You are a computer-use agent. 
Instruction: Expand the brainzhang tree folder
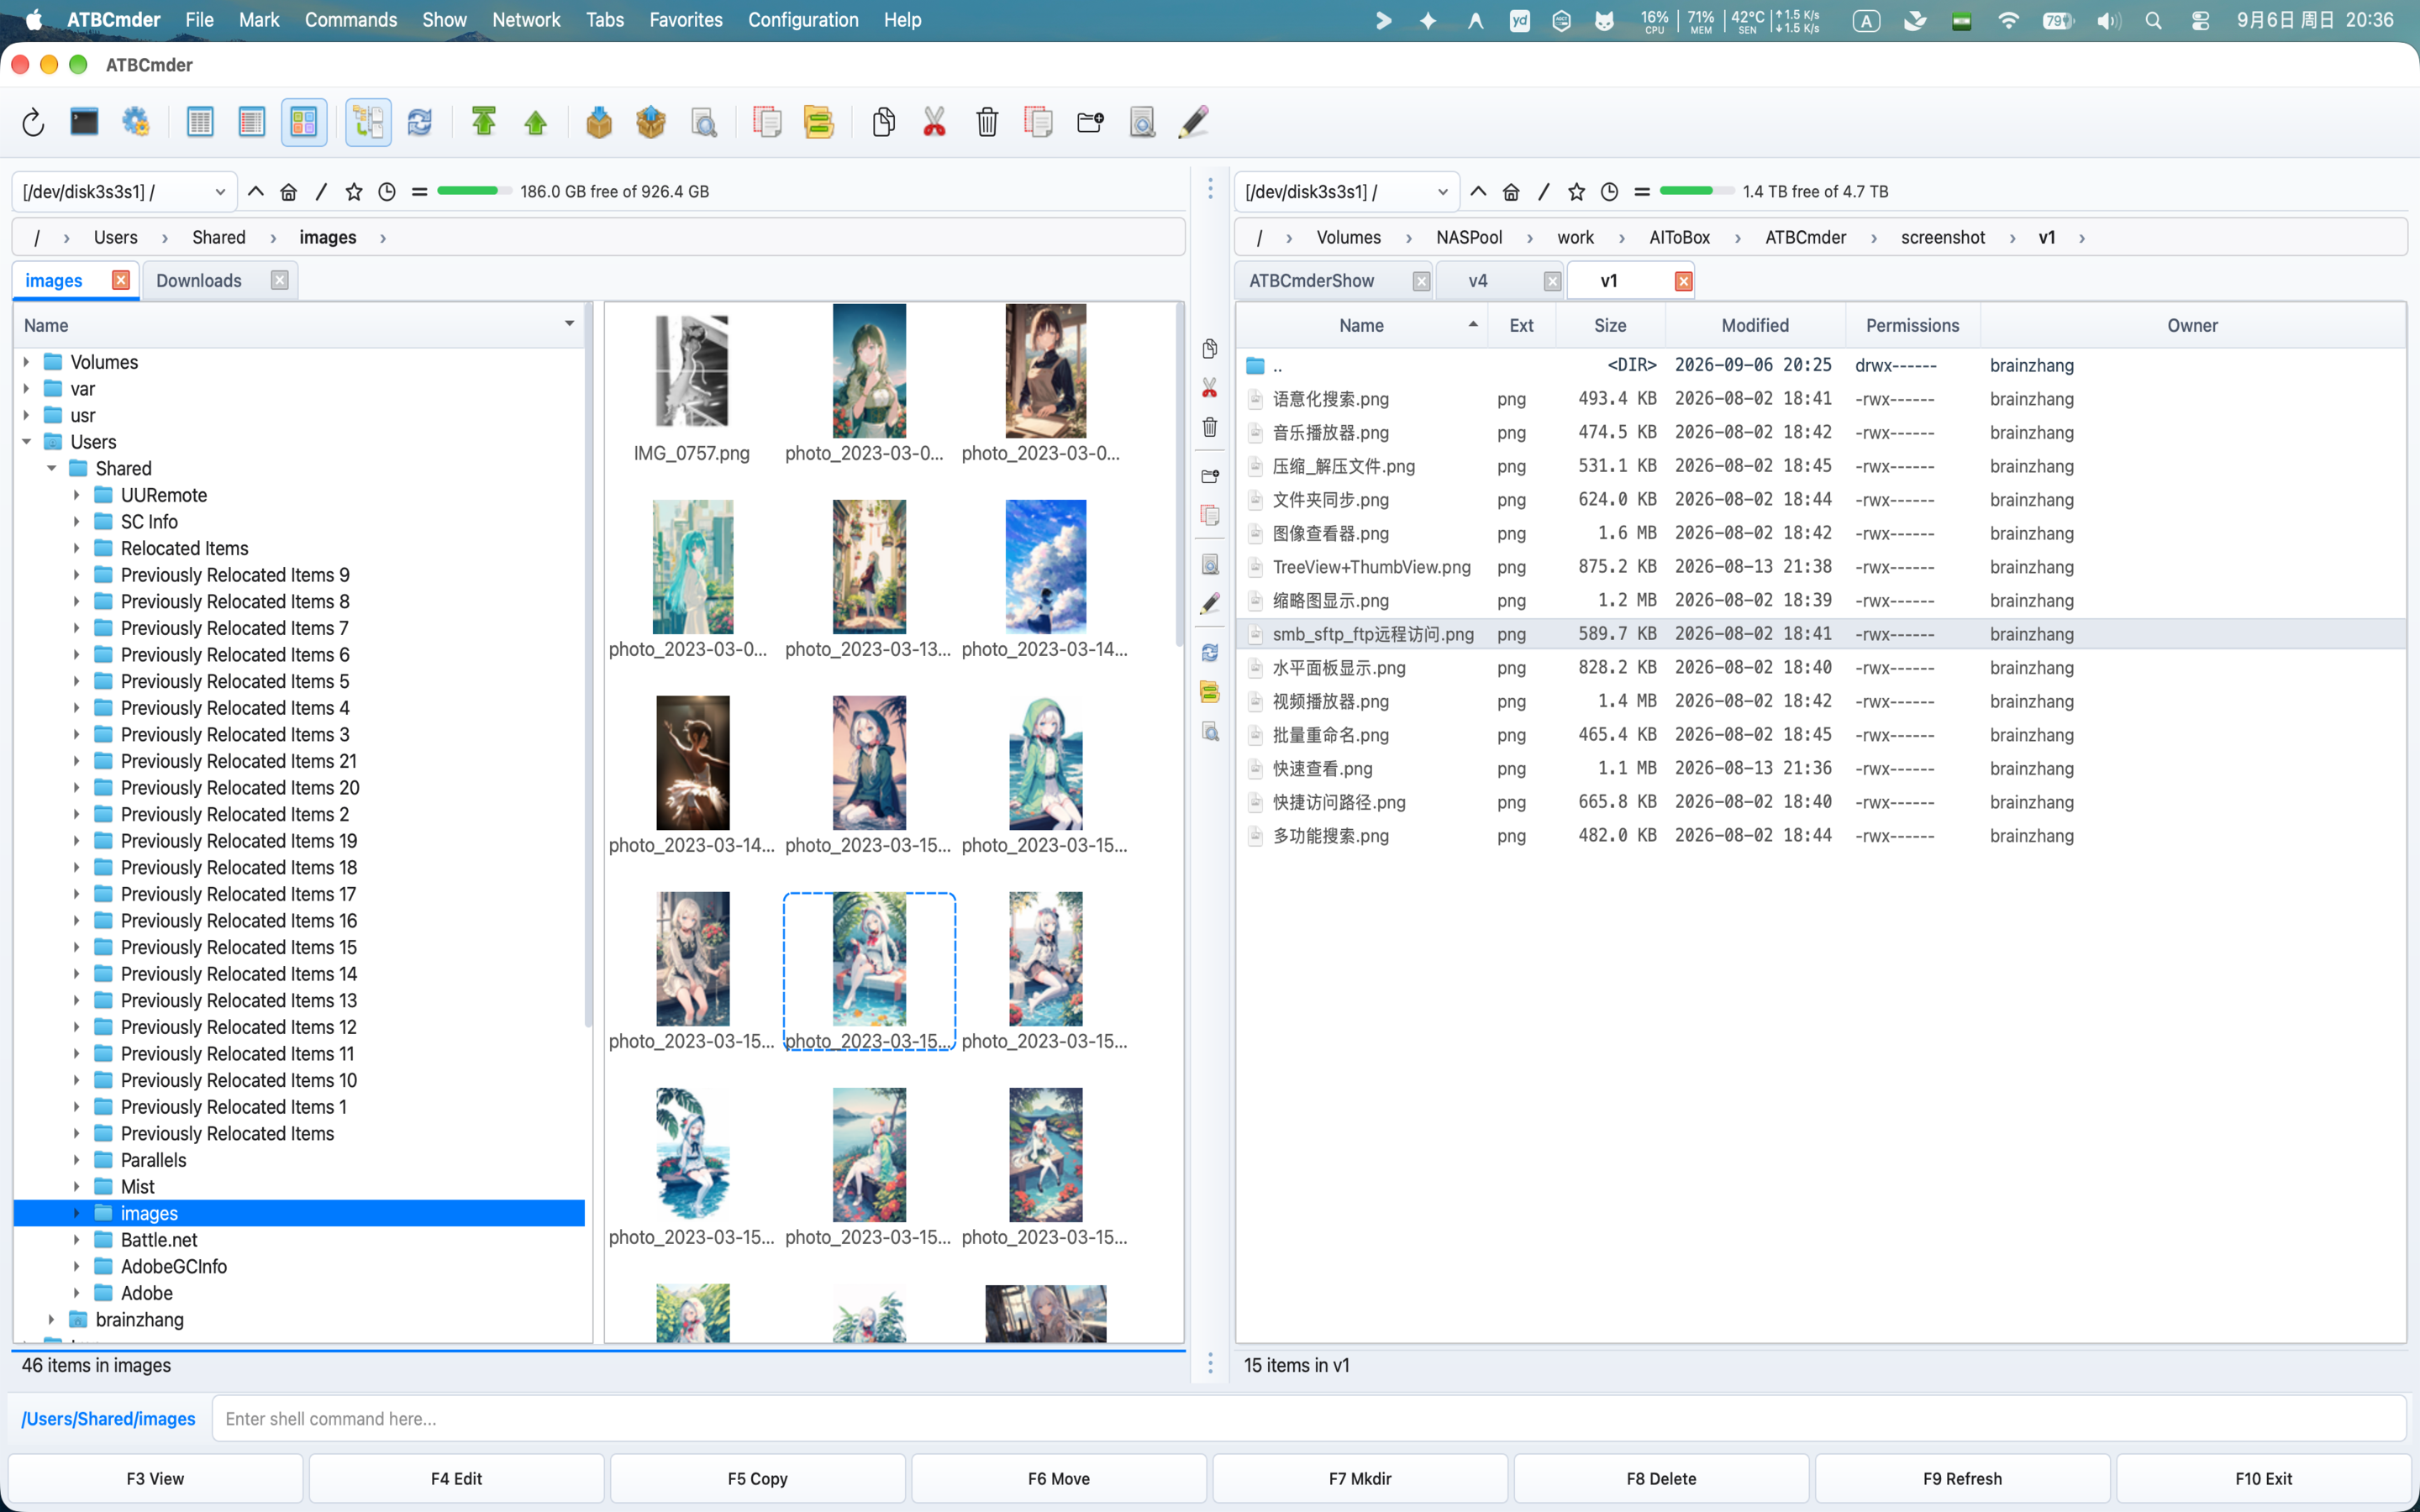click(52, 1320)
